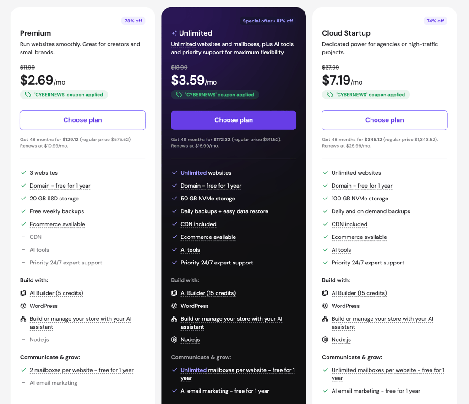The height and width of the screenshot is (404, 469).
Task: Choose the Premium plan
Action: click(82, 120)
